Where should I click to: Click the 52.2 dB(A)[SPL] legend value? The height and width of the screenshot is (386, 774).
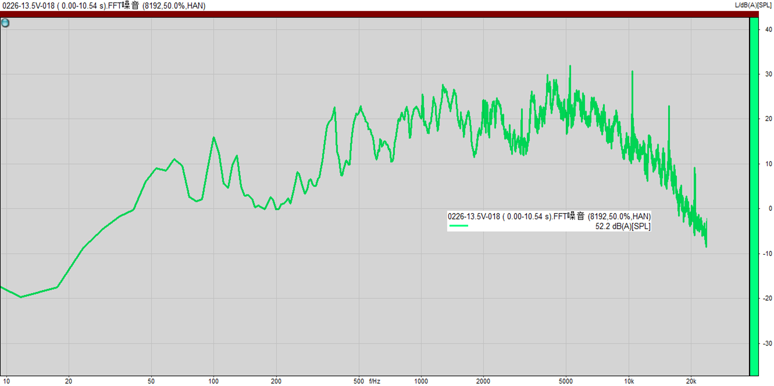[x=622, y=226]
